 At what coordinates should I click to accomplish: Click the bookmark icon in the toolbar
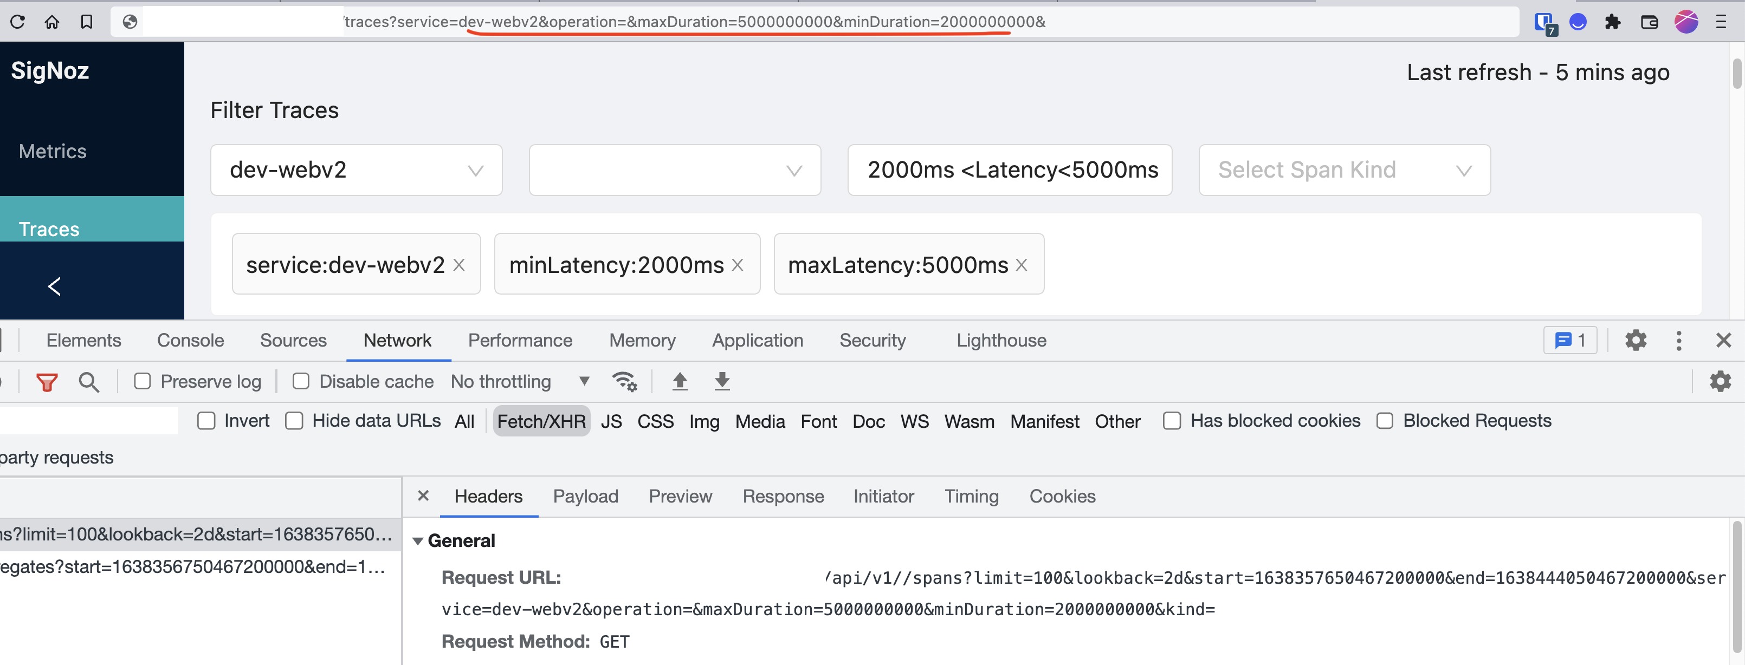pos(86,22)
